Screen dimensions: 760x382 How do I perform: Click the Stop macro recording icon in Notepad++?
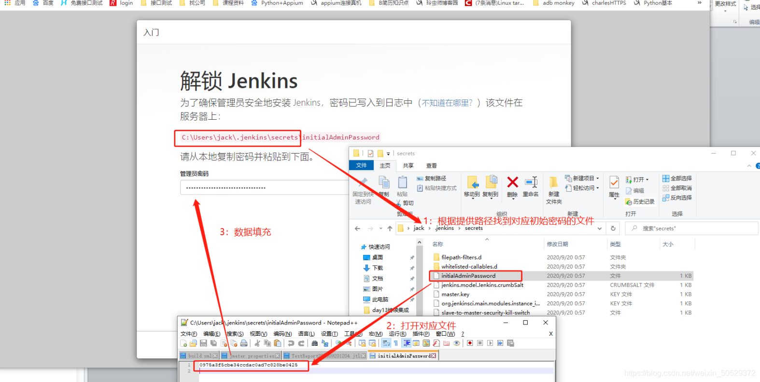click(480, 343)
